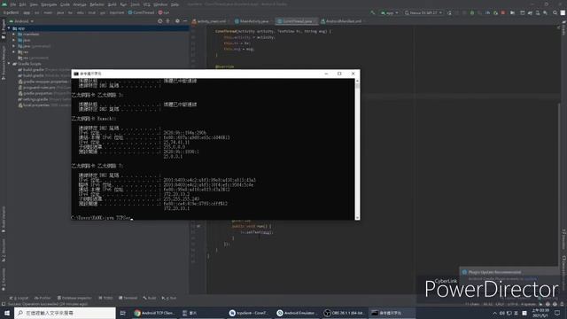Expand the manifests folder node
Image resolution: width=567 pixels, height=319 pixels.
coord(14,34)
